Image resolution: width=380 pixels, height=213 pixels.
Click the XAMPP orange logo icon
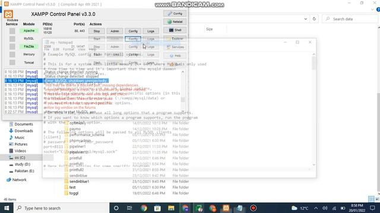coord(8,14)
